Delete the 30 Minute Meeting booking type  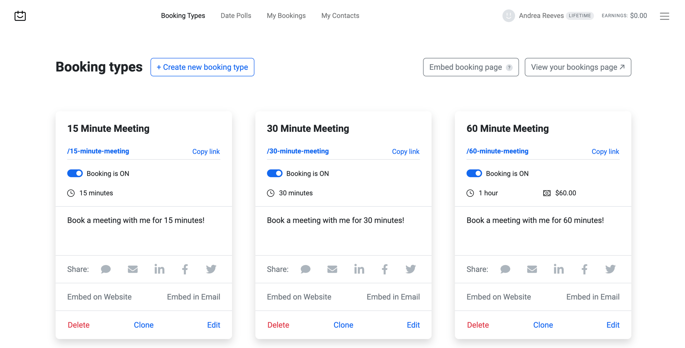point(278,325)
